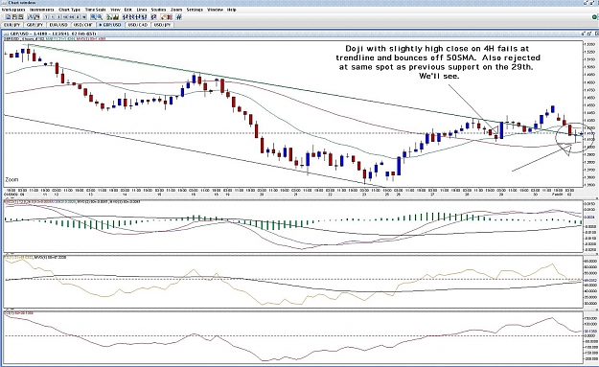Image resolution: width=599 pixels, height=367 pixels.
Task: Switch to the USD/CAD chart tab
Action: [138, 25]
